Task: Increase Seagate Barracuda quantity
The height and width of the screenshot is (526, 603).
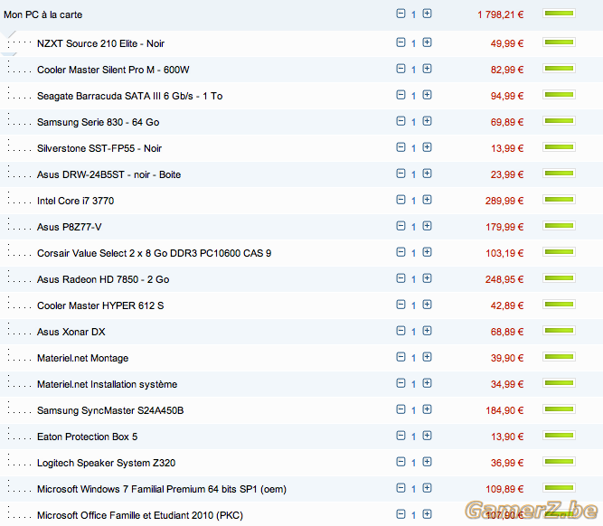Action: [x=427, y=95]
